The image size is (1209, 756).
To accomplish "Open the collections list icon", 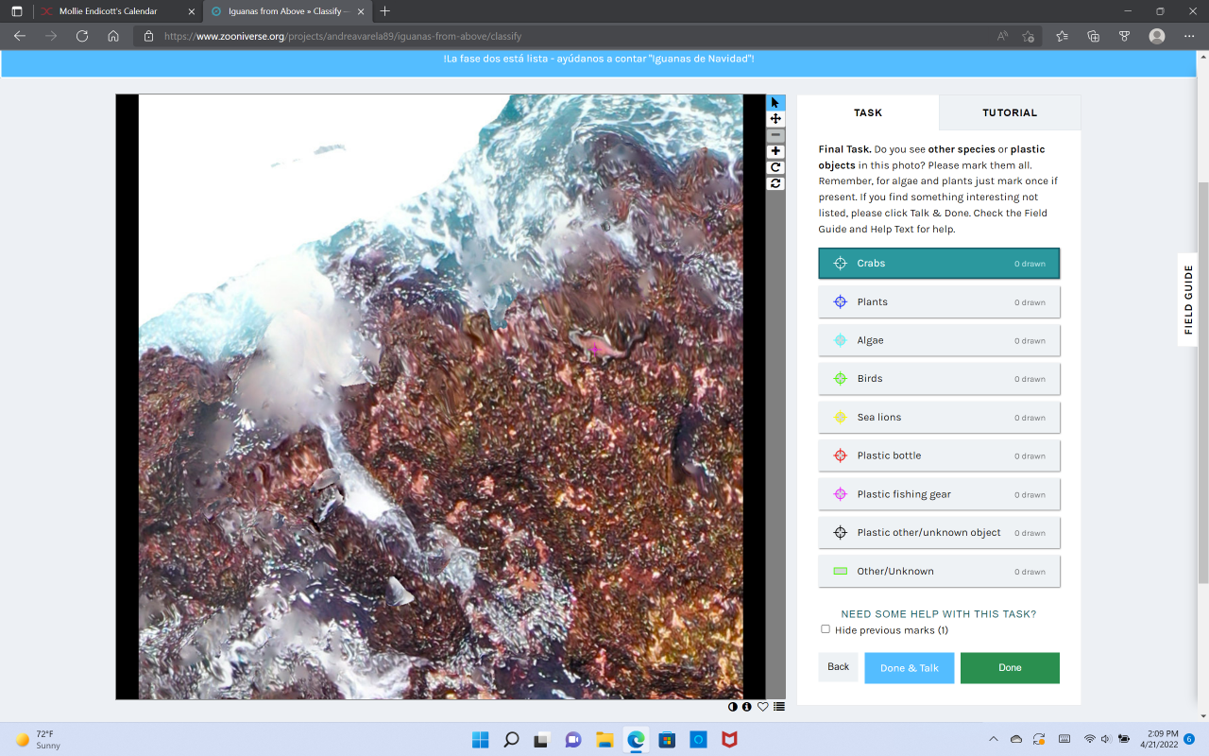I will coord(779,707).
